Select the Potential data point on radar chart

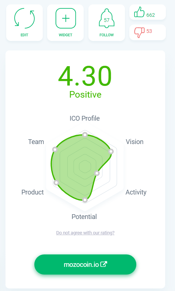[x=85, y=200]
